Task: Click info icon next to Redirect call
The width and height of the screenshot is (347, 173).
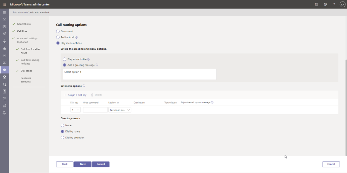Action: pos(77,37)
